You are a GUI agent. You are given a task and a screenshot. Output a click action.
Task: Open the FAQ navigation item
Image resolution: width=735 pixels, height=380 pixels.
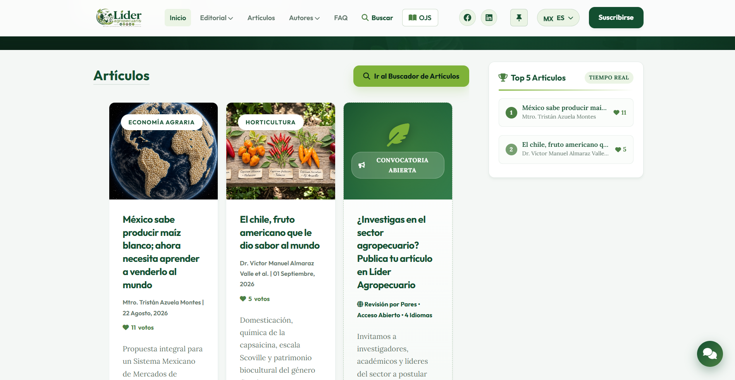[x=341, y=18]
